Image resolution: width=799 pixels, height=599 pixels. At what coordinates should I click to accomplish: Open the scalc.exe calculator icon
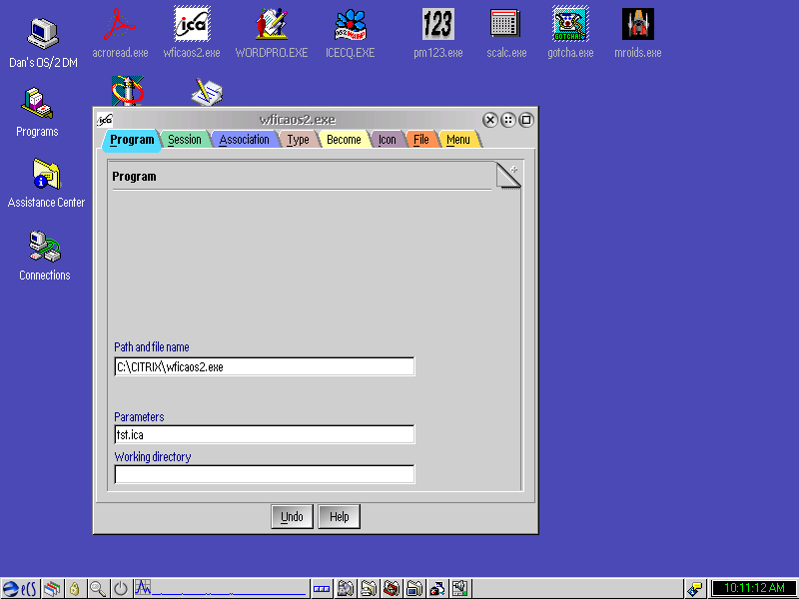pos(505,23)
